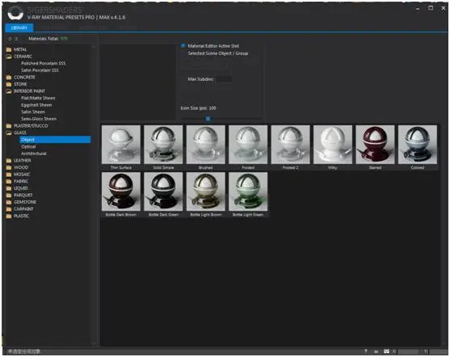Adjust the Icon Size slider handle

click(x=208, y=119)
